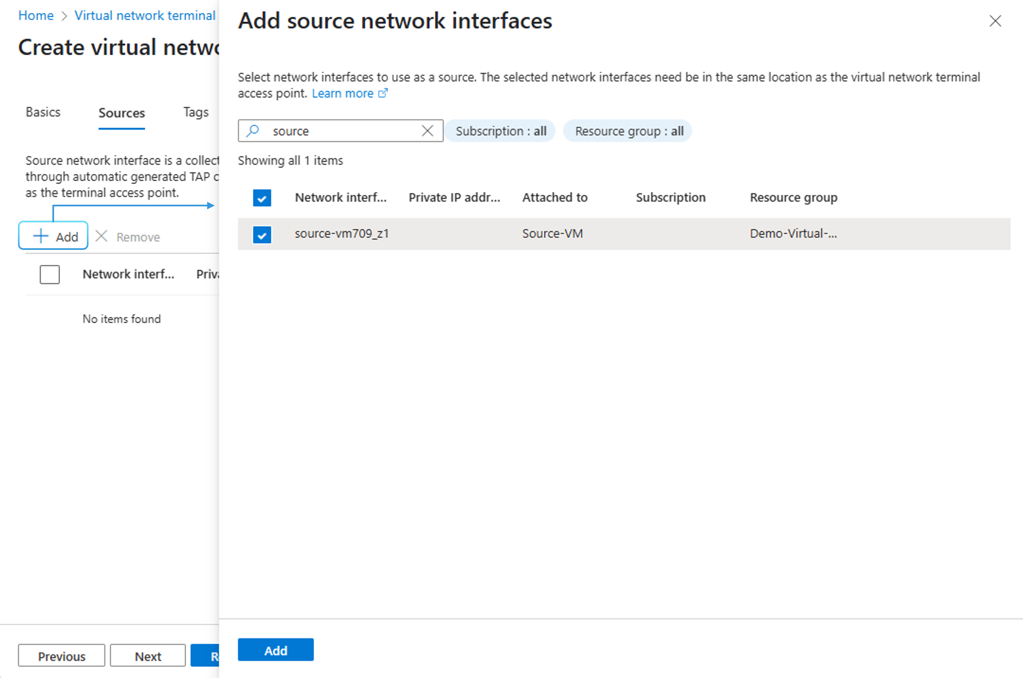The image size is (1023, 678).
Task: Switch to the Basics tab
Action: click(43, 112)
